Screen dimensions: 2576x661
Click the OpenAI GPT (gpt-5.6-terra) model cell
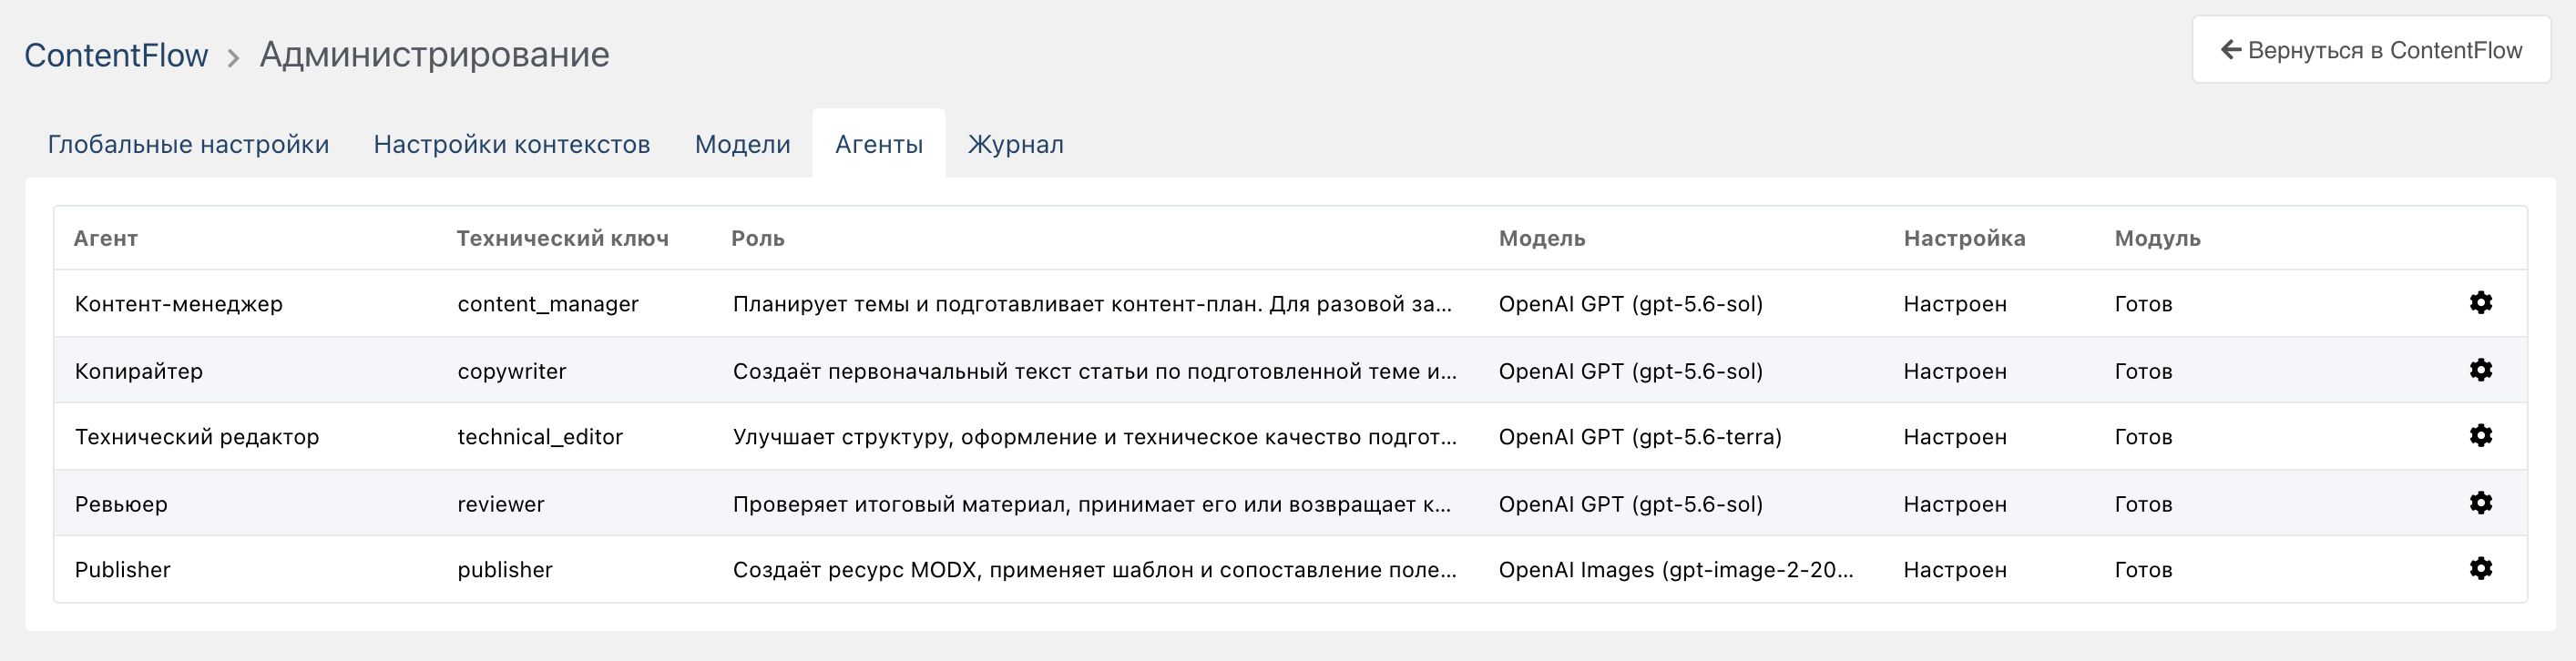(1640, 437)
